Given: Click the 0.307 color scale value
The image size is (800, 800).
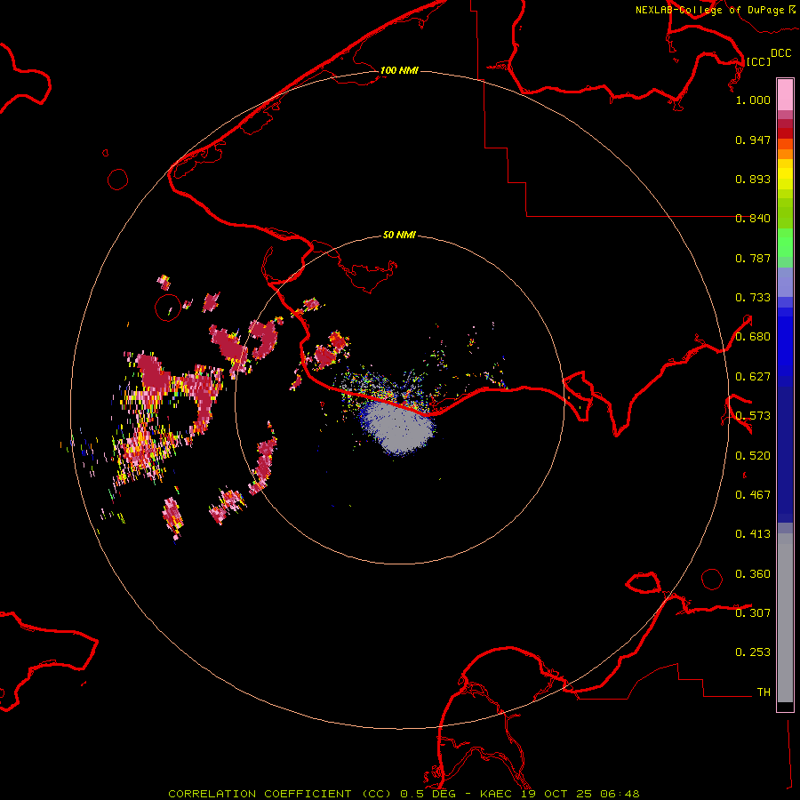Looking at the screenshot, I should pos(753,612).
